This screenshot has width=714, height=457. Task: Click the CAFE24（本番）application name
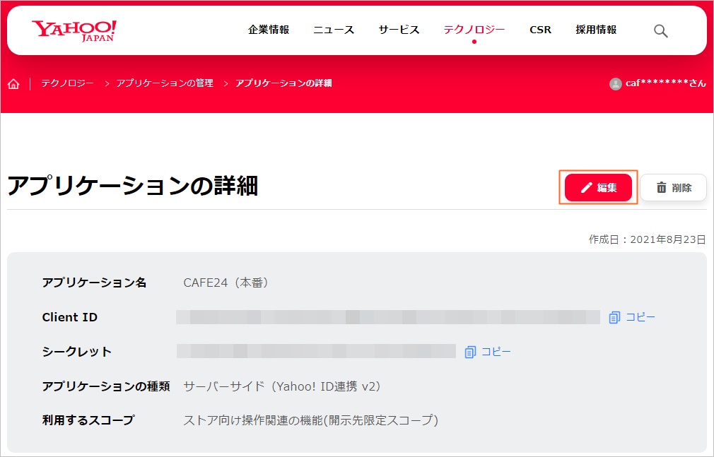(x=226, y=283)
